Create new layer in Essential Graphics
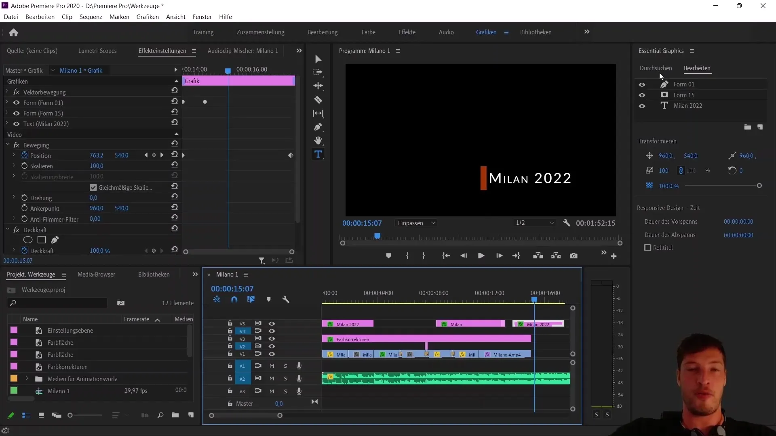 pyautogui.click(x=760, y=127)
